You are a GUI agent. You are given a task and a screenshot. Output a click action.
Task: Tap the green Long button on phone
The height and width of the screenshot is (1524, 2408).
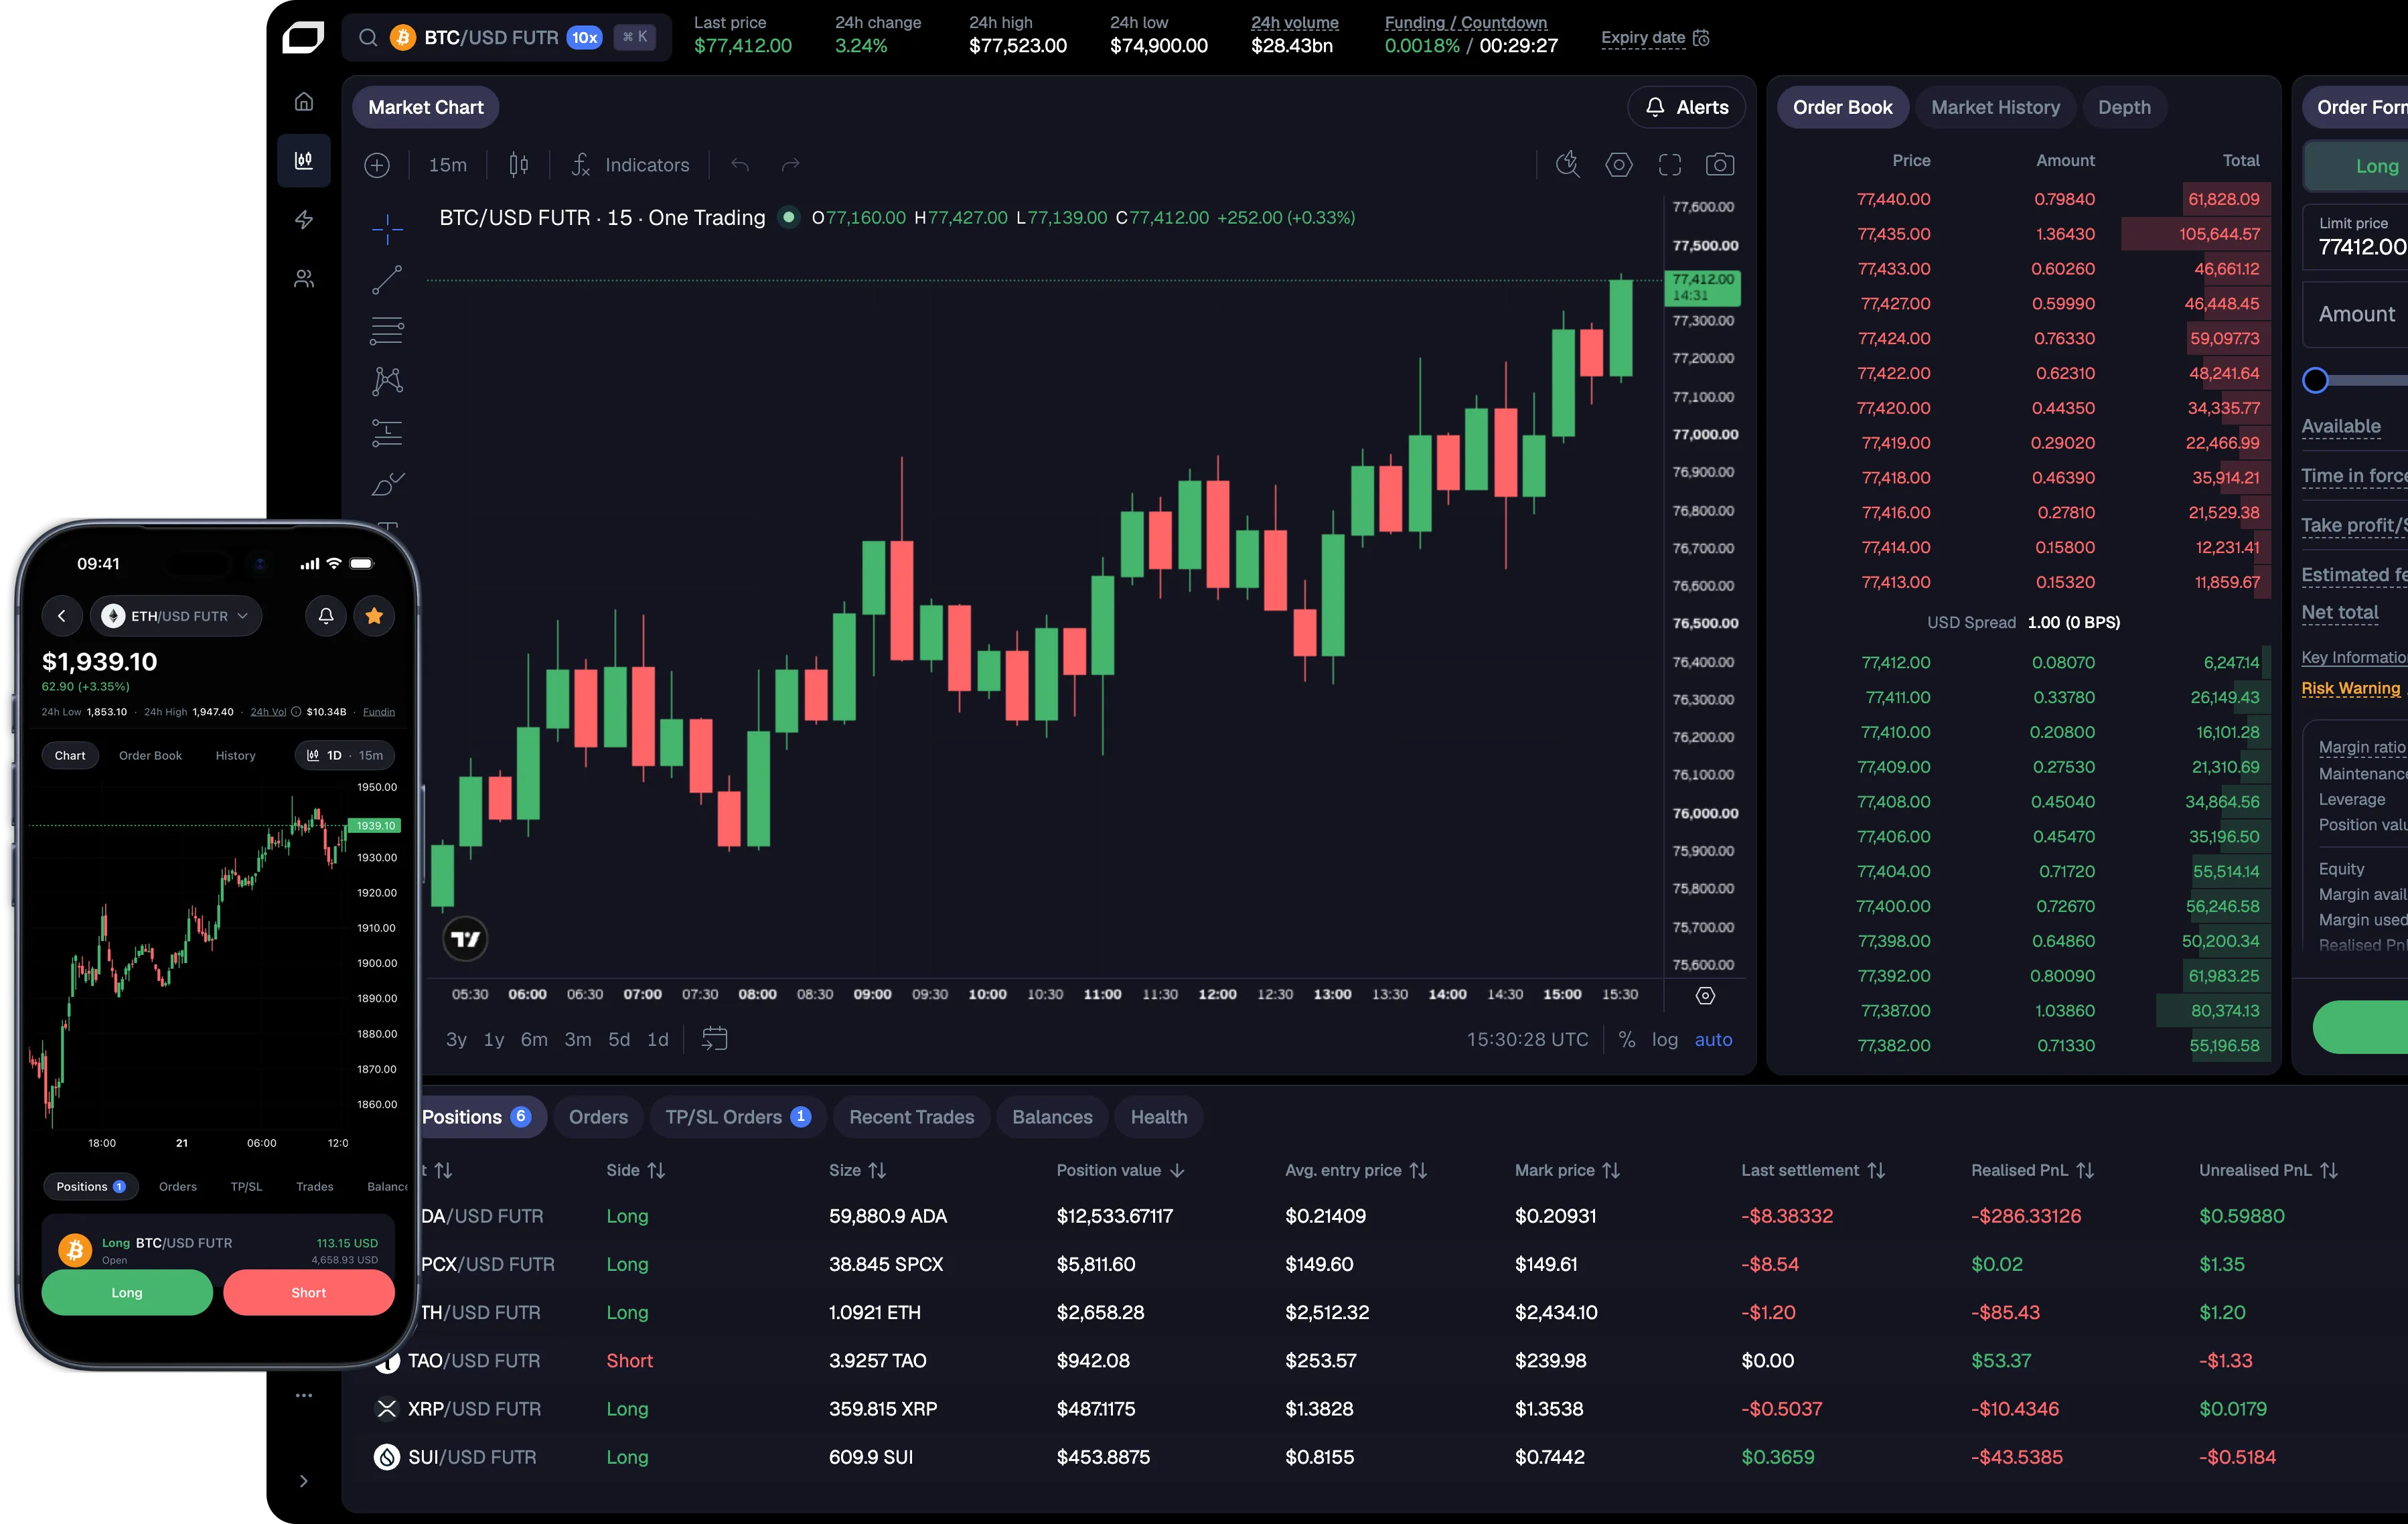coord(127,1292)
